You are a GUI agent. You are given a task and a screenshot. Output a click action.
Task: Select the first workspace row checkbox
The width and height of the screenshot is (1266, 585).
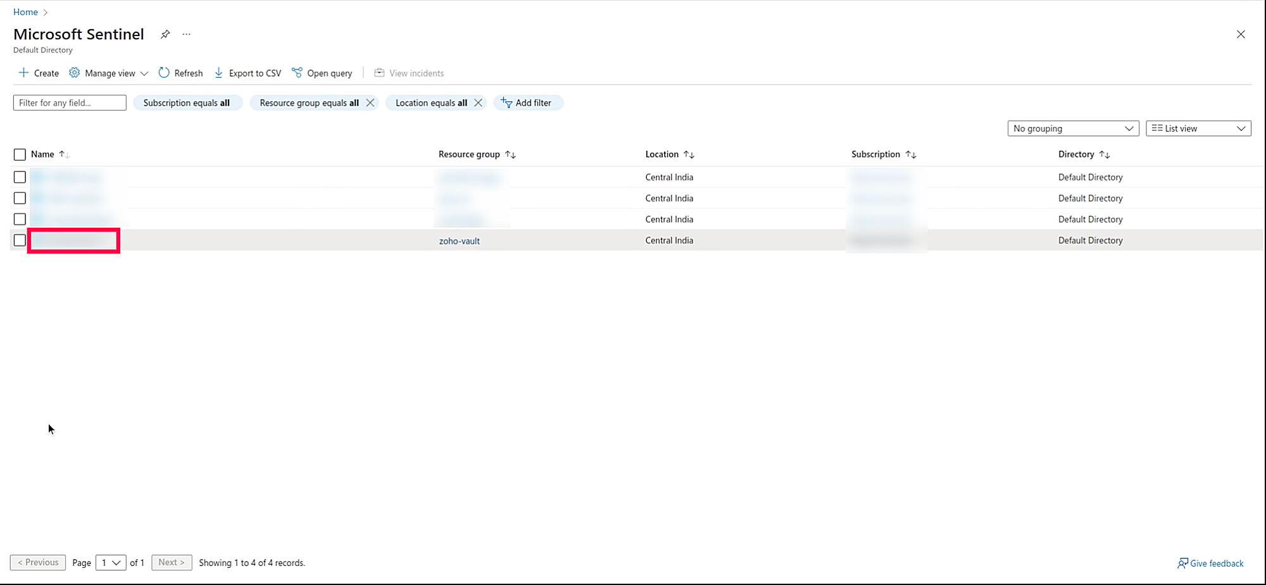click(x=20, y=177)
